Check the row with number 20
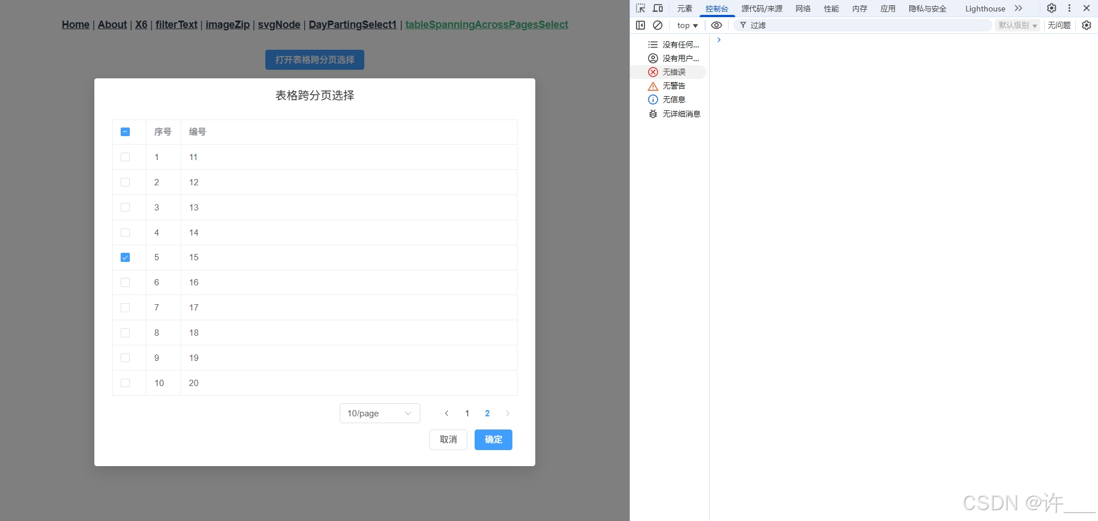This screenshot has width=1098, height=521. tap(125, 383)
